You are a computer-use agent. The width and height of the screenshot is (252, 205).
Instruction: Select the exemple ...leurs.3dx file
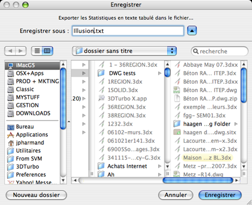point(206,107)
